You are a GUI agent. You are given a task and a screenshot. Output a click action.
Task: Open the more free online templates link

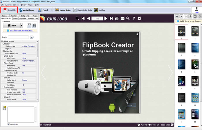pyautogui.click(x=22, y=30)
